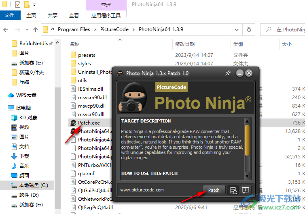Expand the address bar history dropdown
The width and height of the screenshot is (305, 214).
237,30
